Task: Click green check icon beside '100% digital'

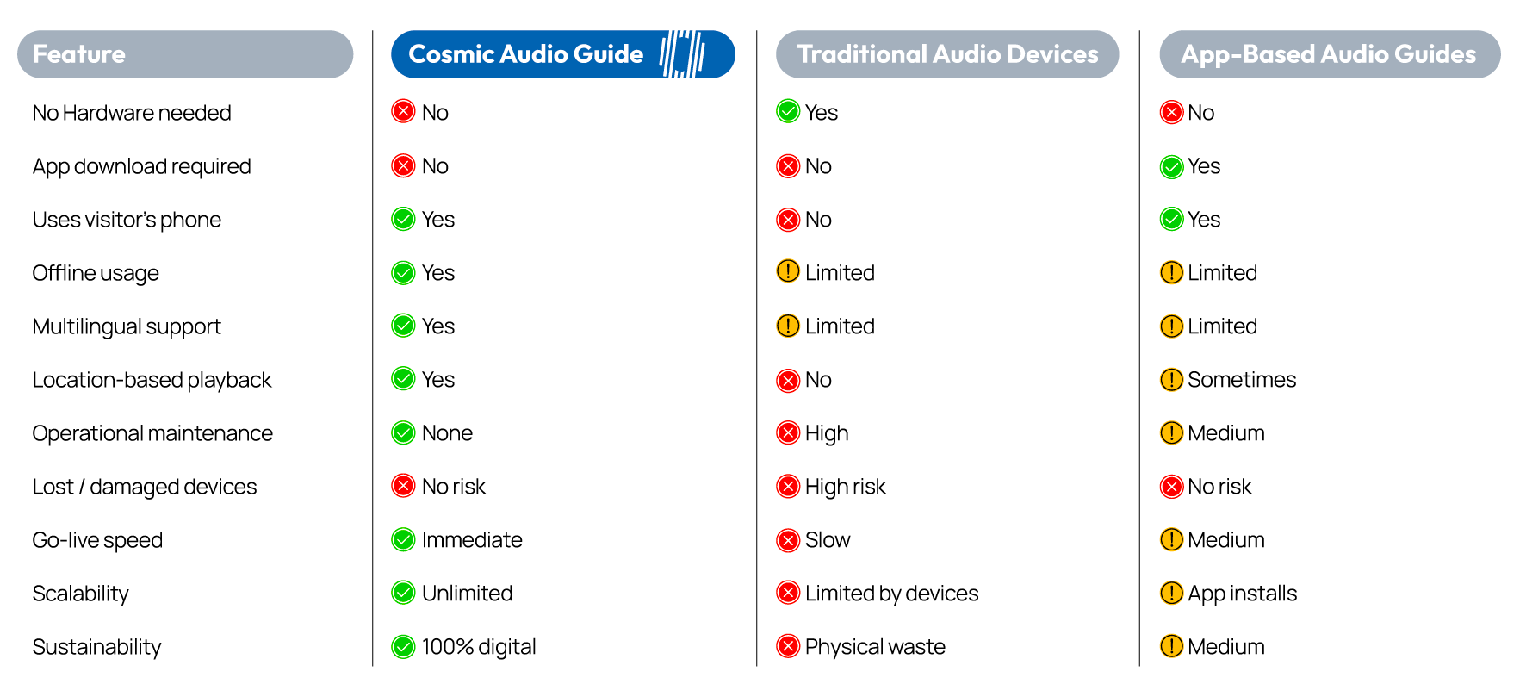Action: 403,646
